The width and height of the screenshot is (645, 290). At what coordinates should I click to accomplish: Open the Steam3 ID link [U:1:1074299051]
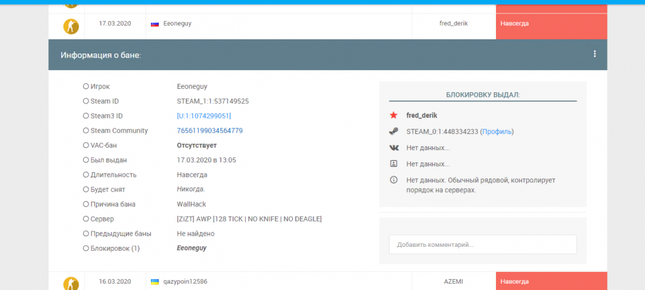(204, 116)
